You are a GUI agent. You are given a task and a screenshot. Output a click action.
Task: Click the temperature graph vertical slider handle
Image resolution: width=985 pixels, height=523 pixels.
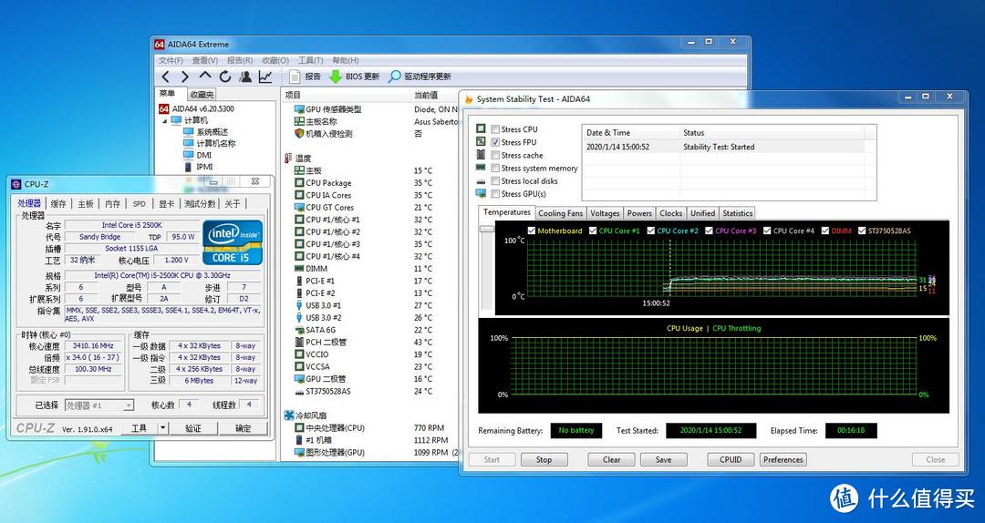(486, 230)
